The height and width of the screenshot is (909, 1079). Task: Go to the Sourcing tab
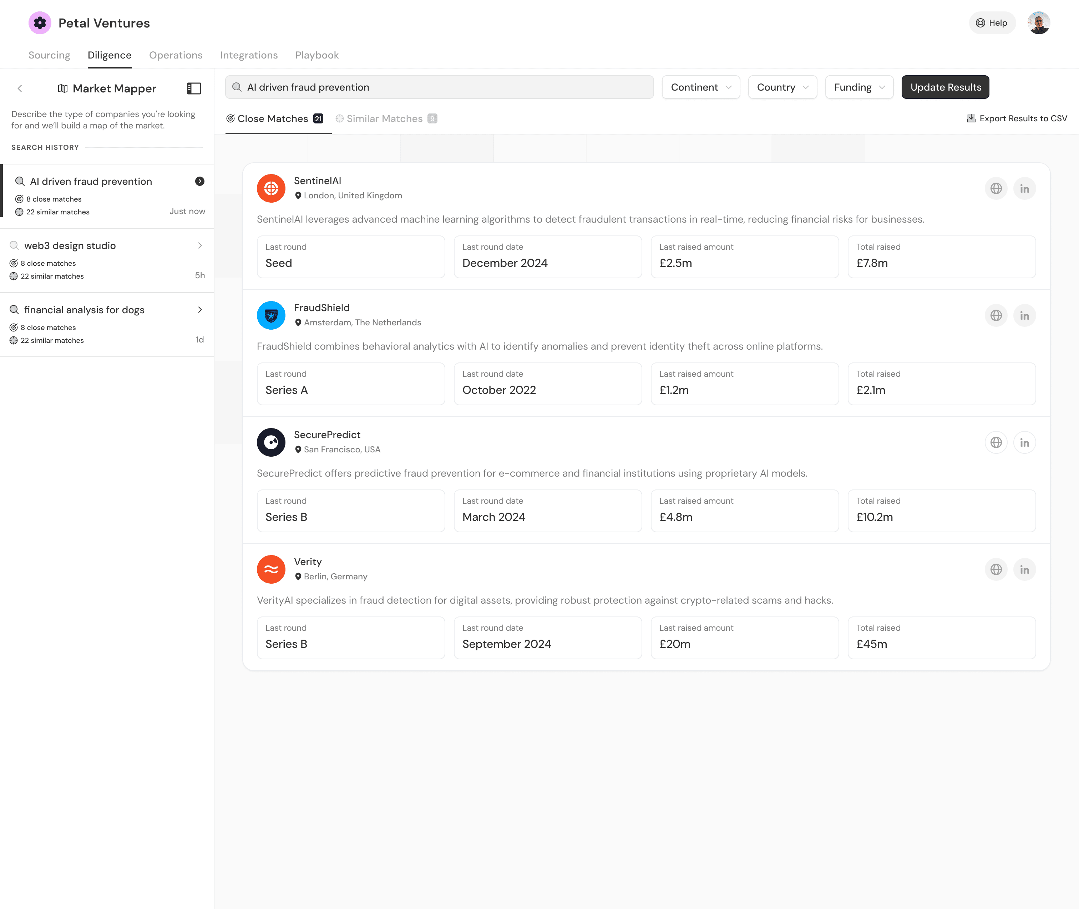[50, 55]
